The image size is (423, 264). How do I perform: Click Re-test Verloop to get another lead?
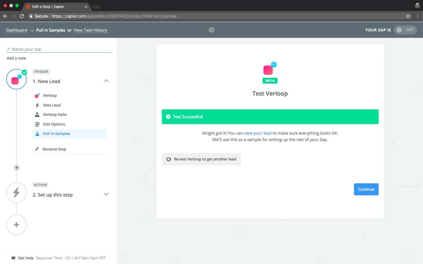pos(201,159)
